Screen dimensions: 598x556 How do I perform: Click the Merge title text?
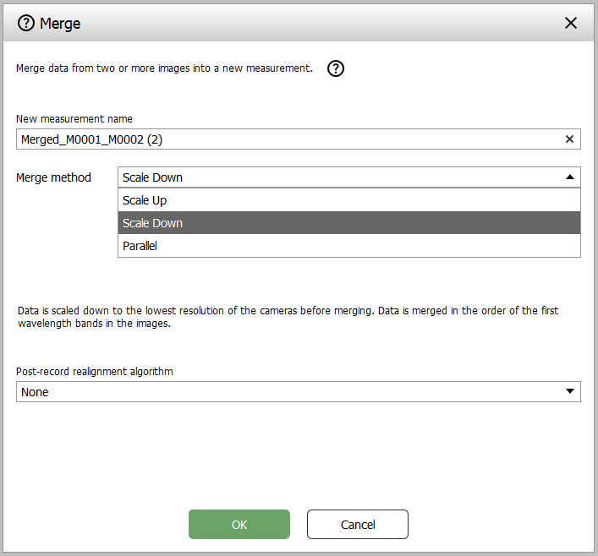coord(60,23)
